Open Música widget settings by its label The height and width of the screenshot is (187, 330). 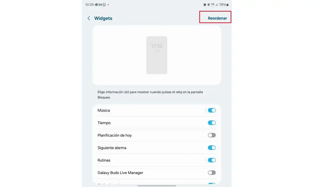104,110
